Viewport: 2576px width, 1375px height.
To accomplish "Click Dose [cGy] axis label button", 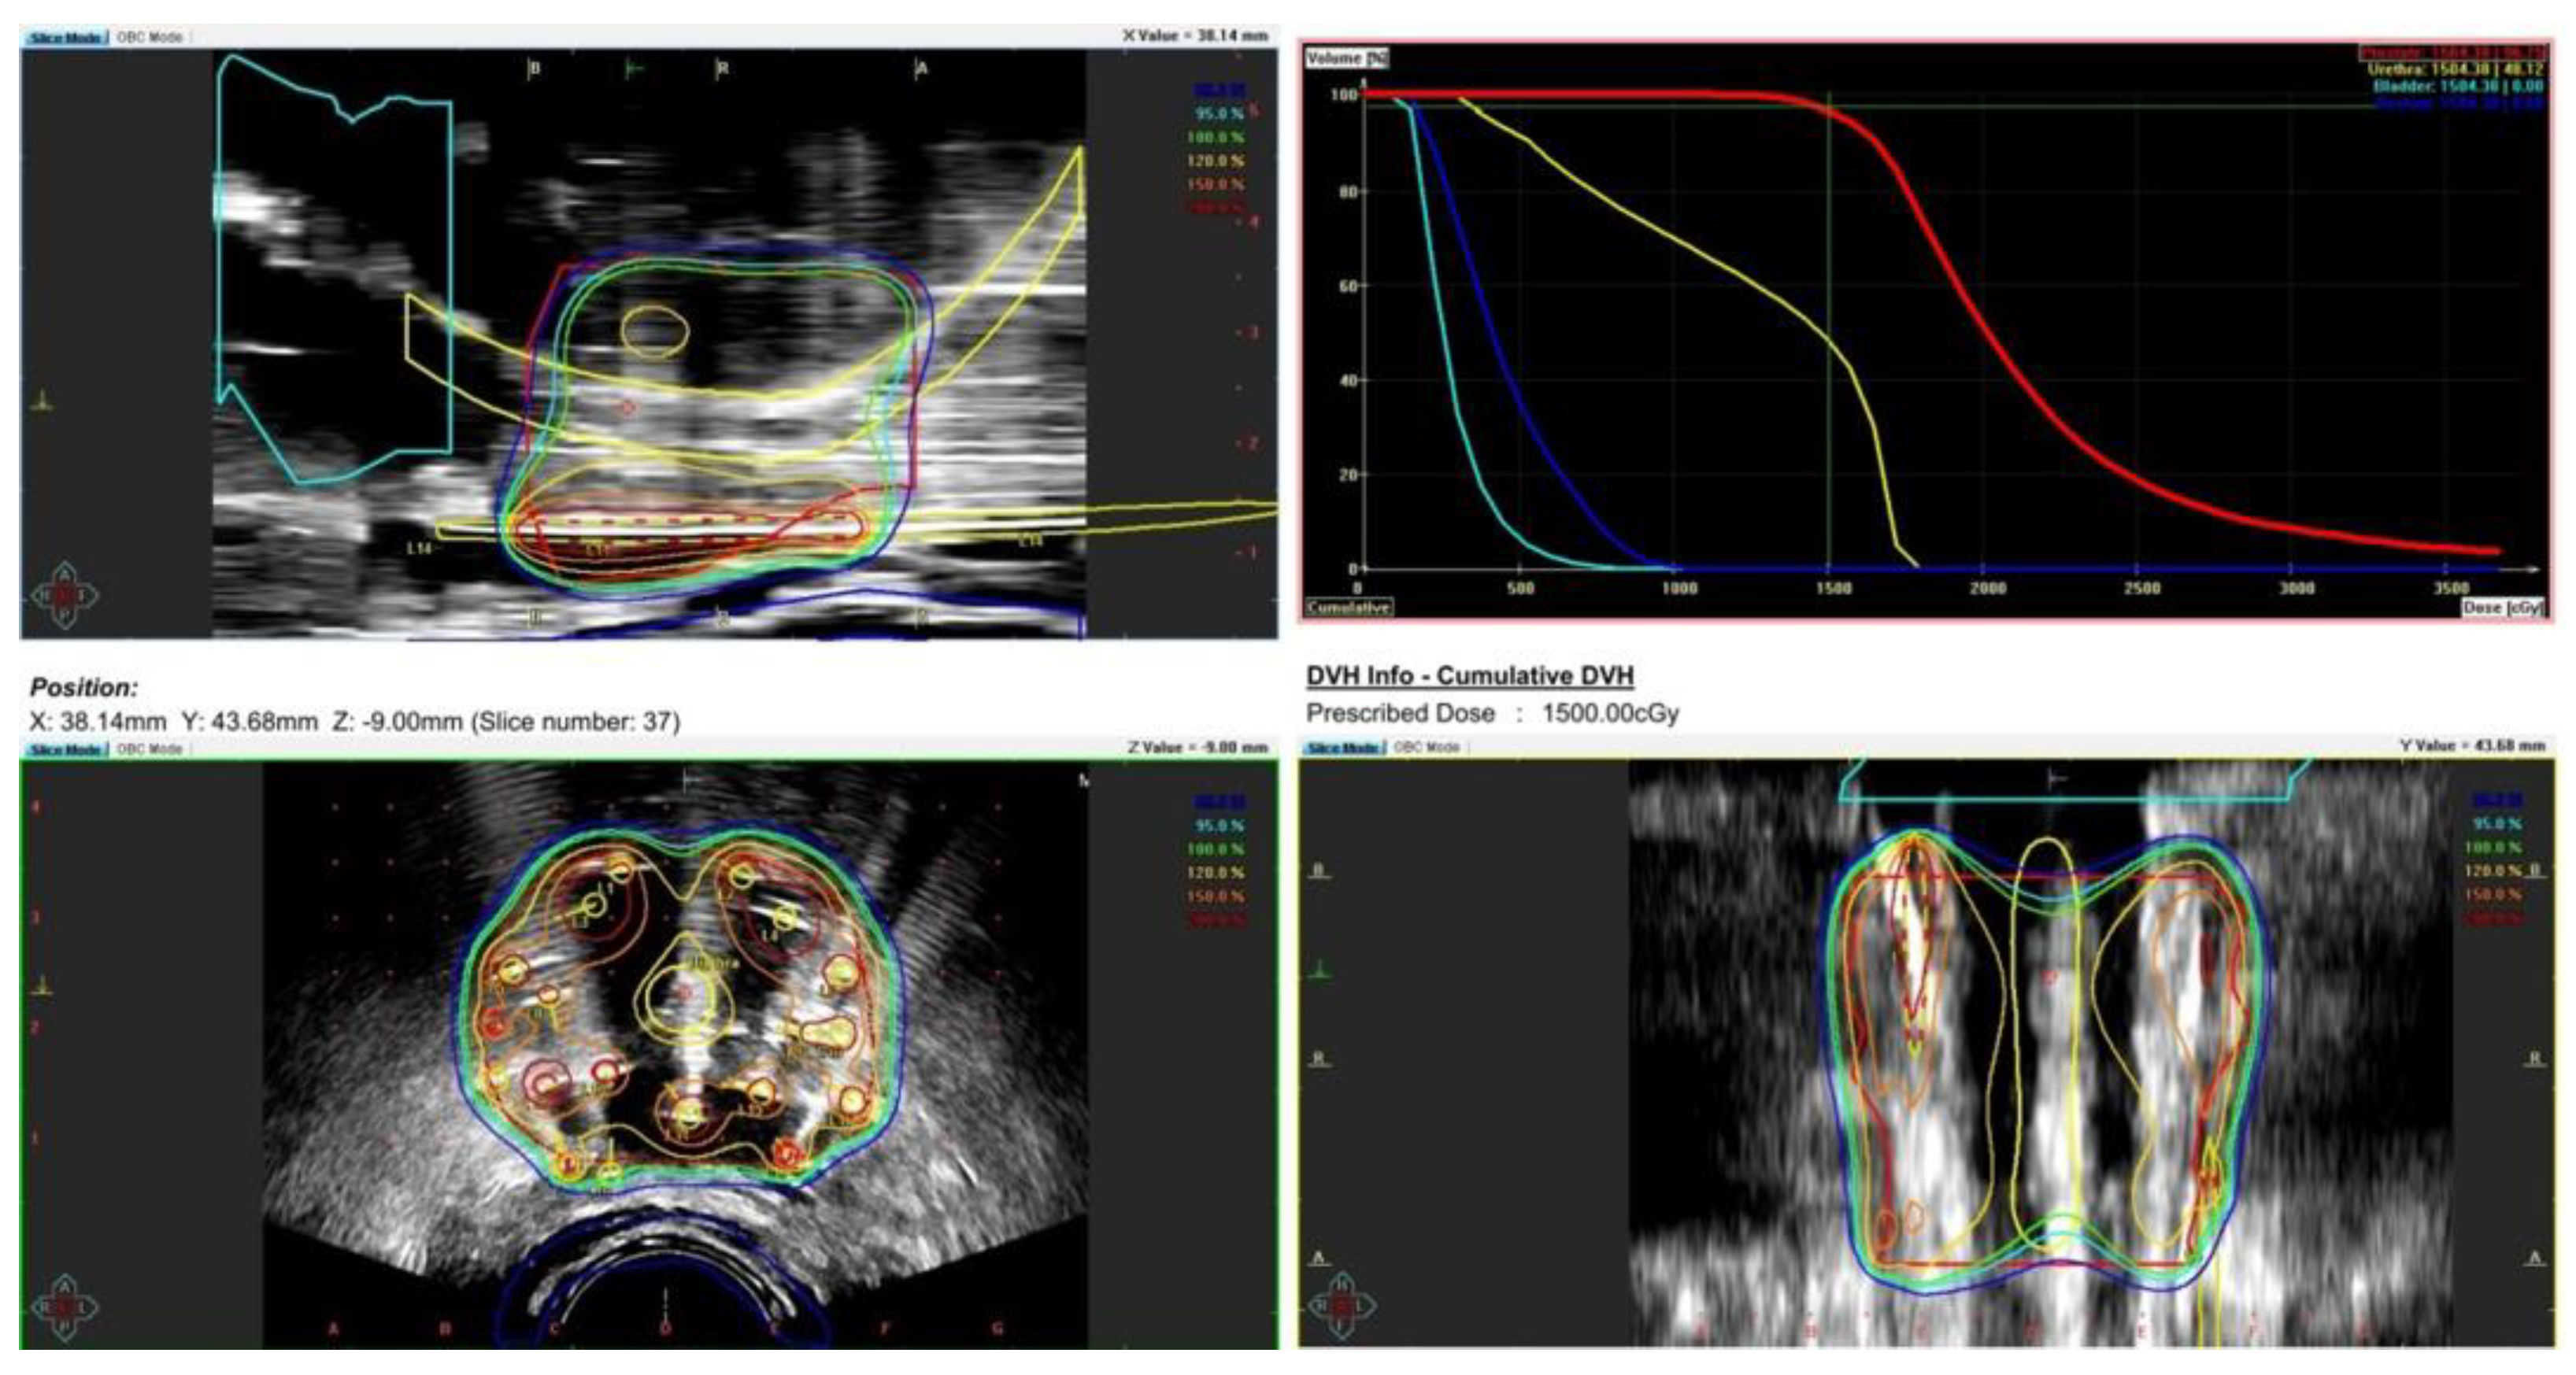I will coord(2501,607).
